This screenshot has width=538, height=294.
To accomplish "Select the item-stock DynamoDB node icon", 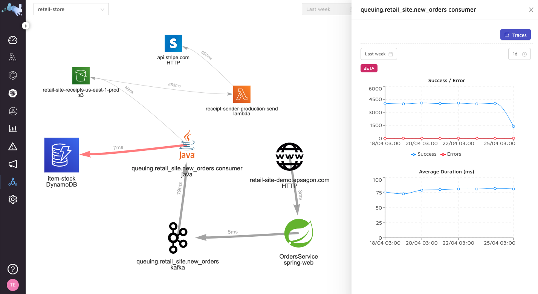I will pyautogui.click(x=61, y=155).
